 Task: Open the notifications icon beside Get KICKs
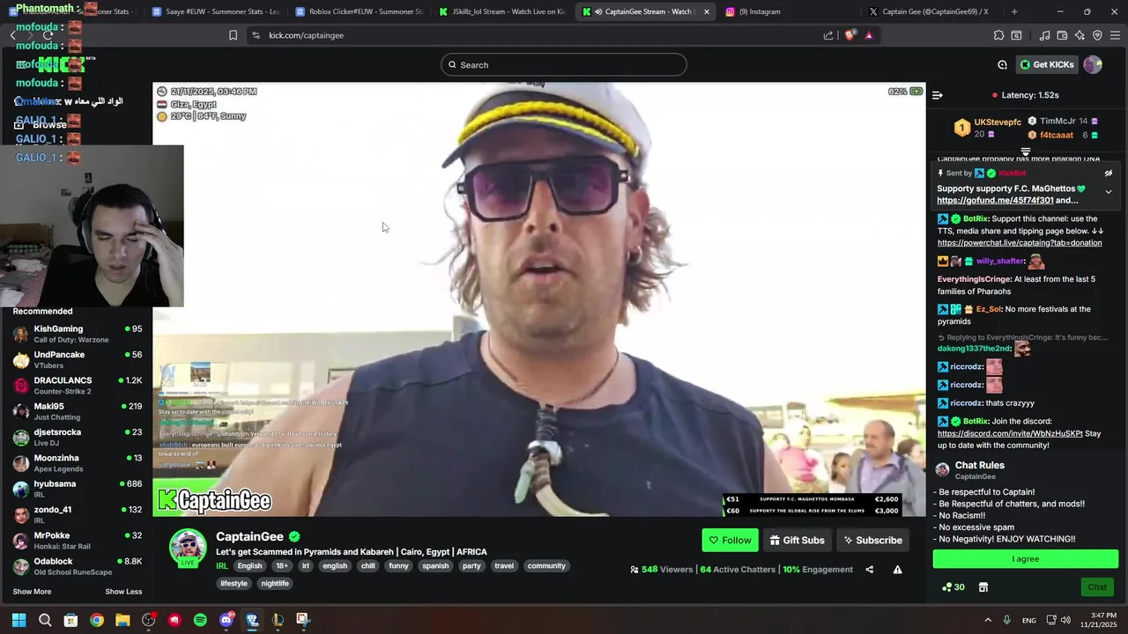click(x=1002, y=65)
